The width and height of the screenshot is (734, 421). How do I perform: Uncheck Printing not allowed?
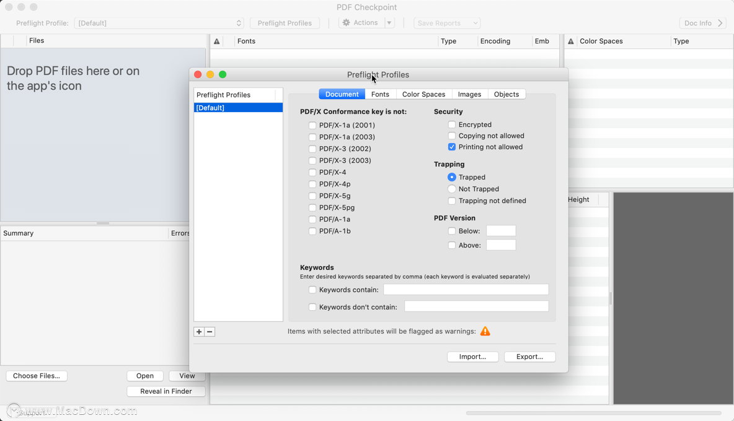click(452, 147)
